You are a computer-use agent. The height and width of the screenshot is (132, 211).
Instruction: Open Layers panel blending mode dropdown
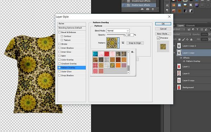[x=182, y=34]
